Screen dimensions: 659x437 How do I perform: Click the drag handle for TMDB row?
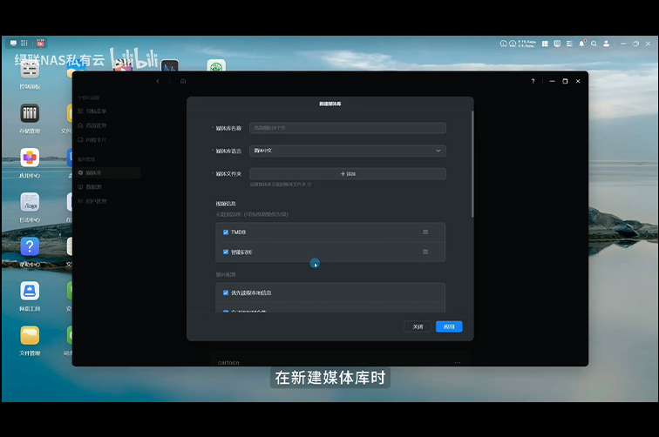pyautogui.click(x=425, y=232)
